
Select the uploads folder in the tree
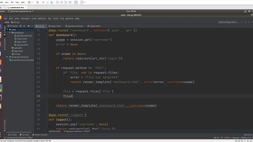coord(17,48)
